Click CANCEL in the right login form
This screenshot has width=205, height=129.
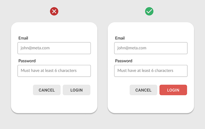point(143,90)
